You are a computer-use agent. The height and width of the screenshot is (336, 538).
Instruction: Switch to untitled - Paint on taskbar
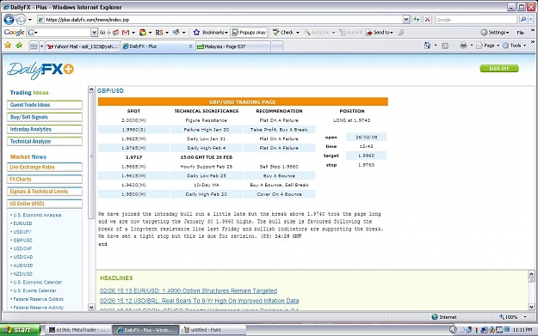coord(213,330)
